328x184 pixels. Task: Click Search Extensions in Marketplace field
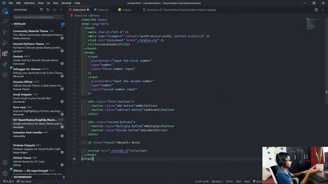38,17
